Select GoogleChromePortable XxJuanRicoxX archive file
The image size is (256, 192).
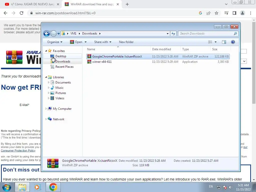coord(158,56)
